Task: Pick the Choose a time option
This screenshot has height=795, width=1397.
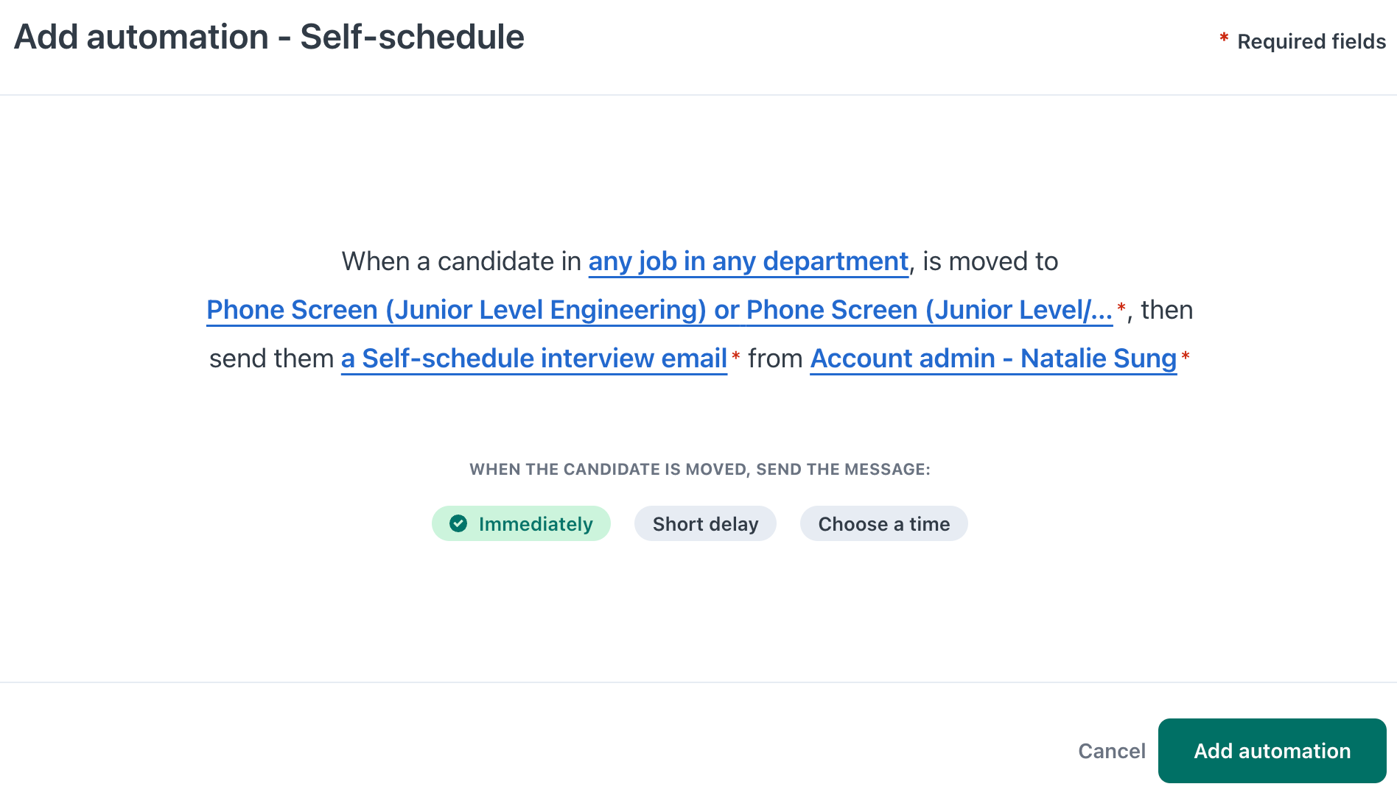Action: [x=883, y=523]
